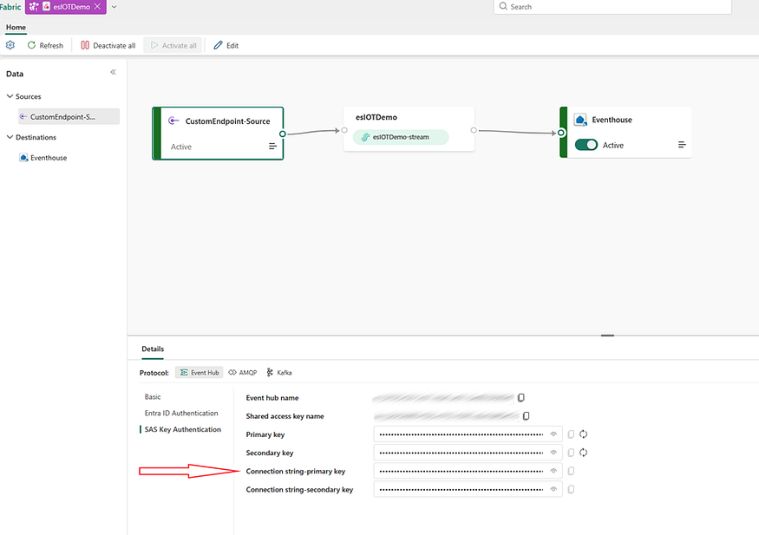Click the Deactivate all button
Image resolution: width=759 pixels, height=535 pixels.
[x=108, y=45]
